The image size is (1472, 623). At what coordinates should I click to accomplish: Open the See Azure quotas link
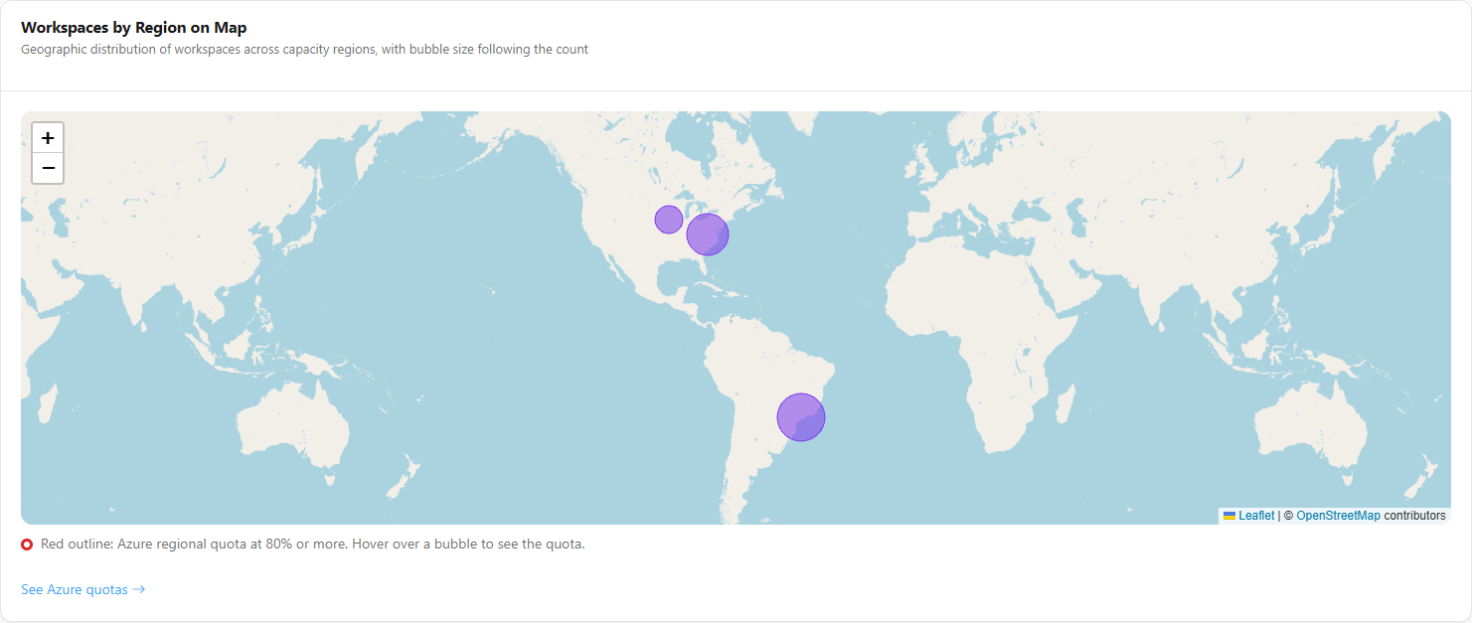tap(83, 589)
